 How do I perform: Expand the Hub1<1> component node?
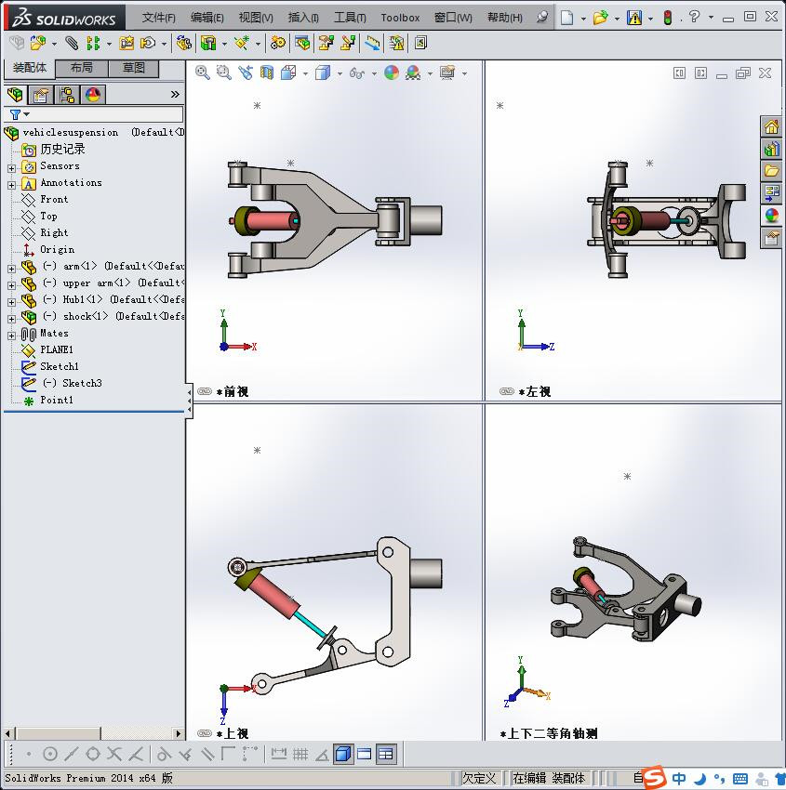(x=11, y=302)
